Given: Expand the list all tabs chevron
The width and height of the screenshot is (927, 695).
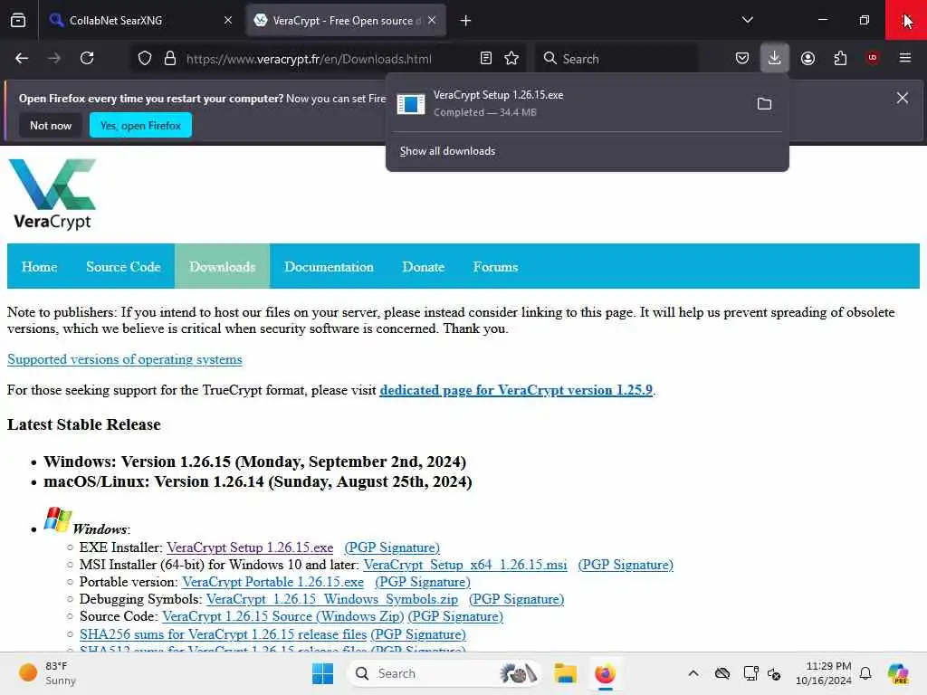Looking at the screenshot, I should tap(747, 20).
